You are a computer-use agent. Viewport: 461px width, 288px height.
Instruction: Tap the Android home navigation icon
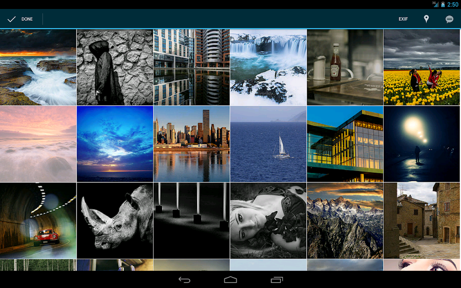pyautogui.click(x=230, y=280)
